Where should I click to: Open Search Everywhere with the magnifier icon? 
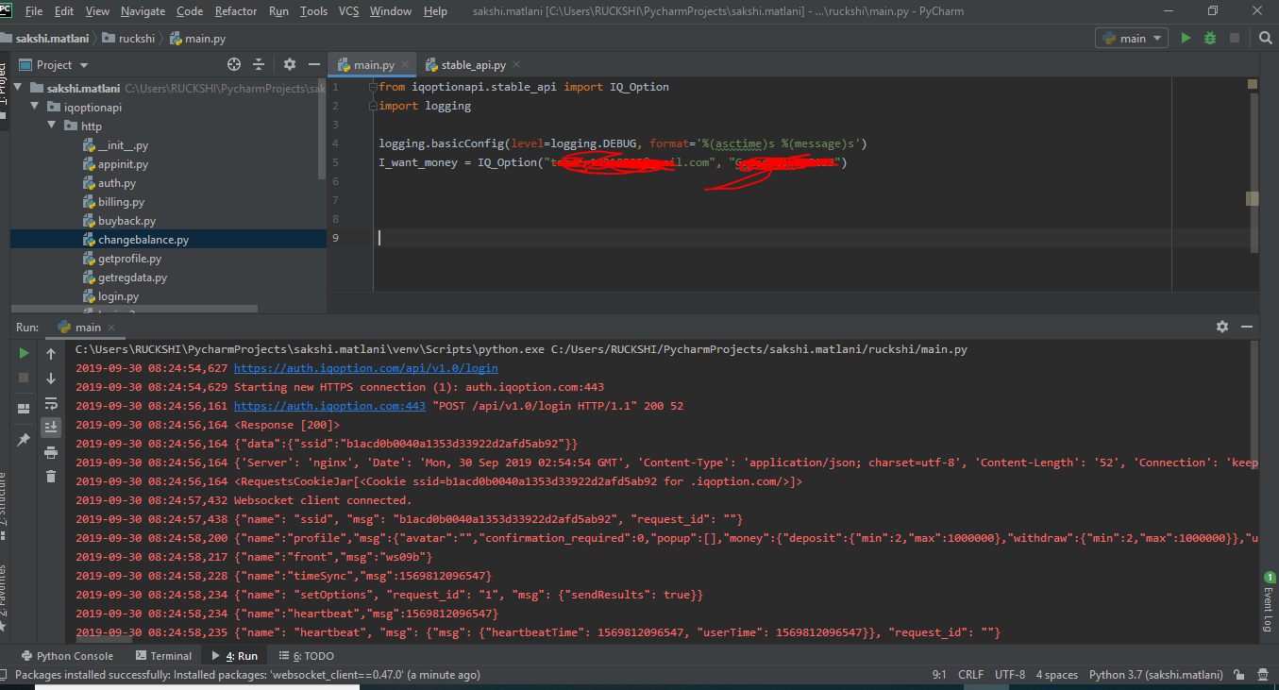(1265, 38)
